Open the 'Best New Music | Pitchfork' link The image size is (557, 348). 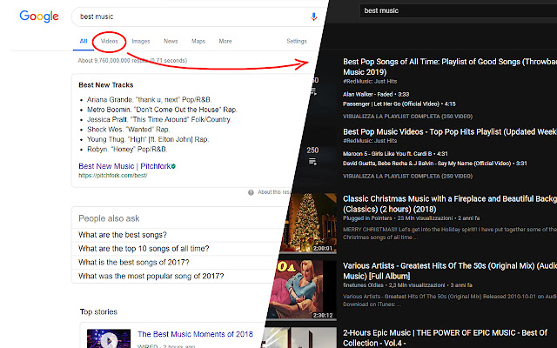pyautogui.click(x=124, y=165)
